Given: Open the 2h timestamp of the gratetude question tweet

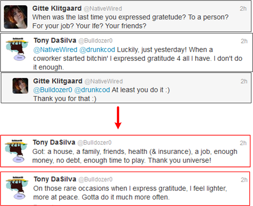Looking at the screenshot, I should (243, 8).
